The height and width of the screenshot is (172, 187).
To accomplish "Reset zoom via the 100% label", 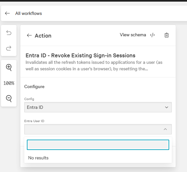I will click(x=9, y=83).
